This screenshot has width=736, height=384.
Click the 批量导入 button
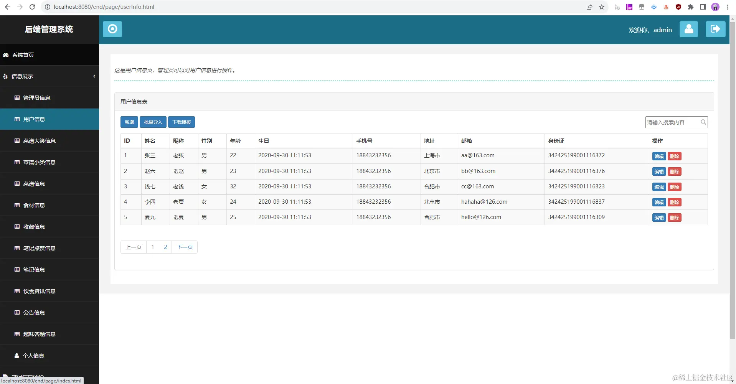pos(153,122)
